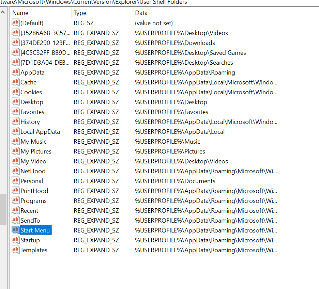Screen dimensions: 319x289
Task: Click the %USERPROFILE%\AppData\Roaming data cell
Action: click(x=185, y=73)
